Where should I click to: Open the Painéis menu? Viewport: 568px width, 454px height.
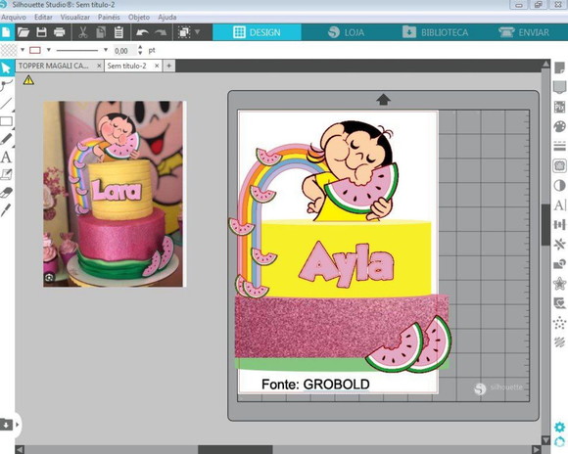coord(109,17)
